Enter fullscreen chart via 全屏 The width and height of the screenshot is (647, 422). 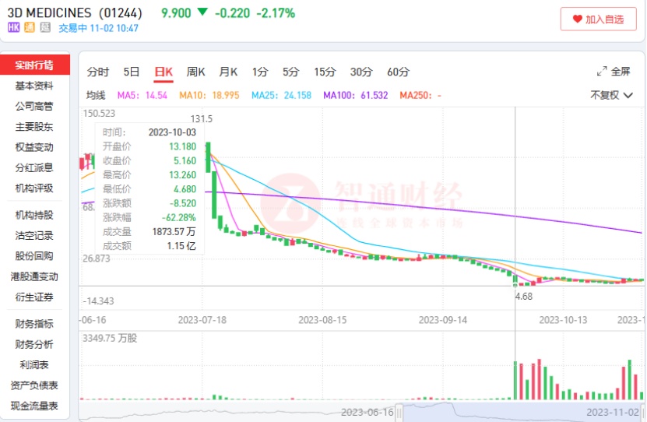point(614,72)
